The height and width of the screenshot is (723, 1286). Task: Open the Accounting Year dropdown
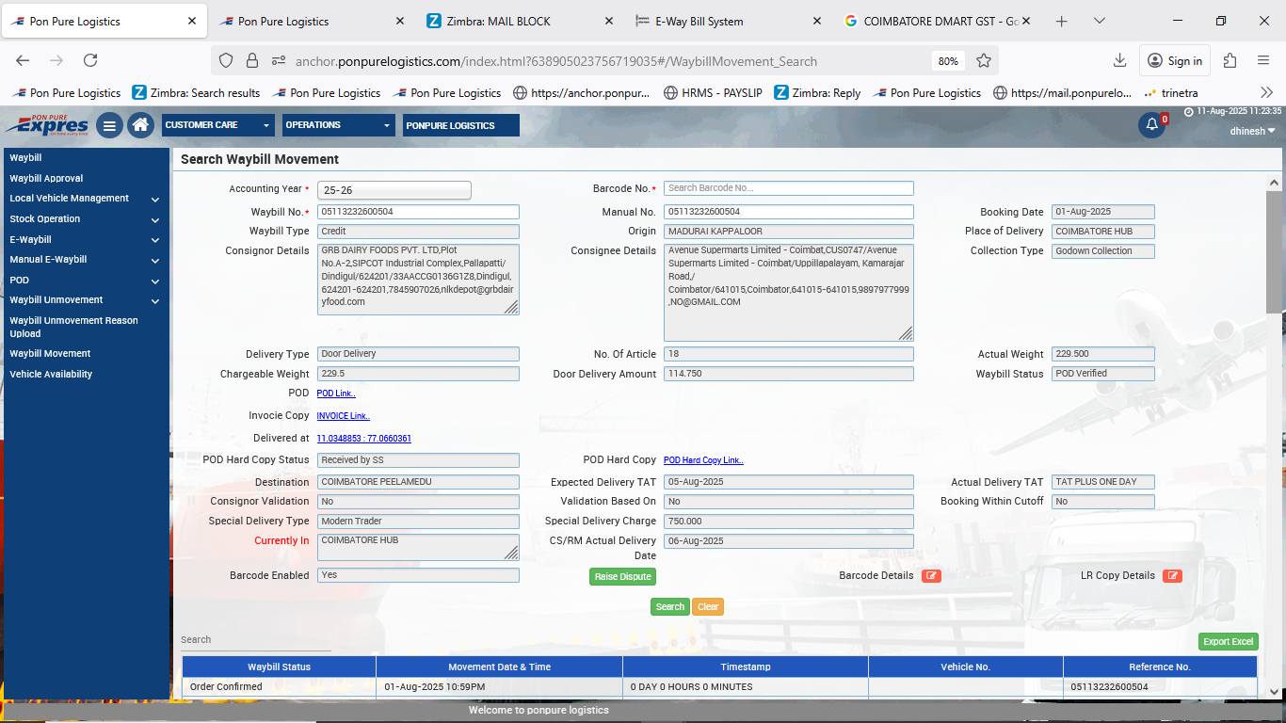[394, 190]
